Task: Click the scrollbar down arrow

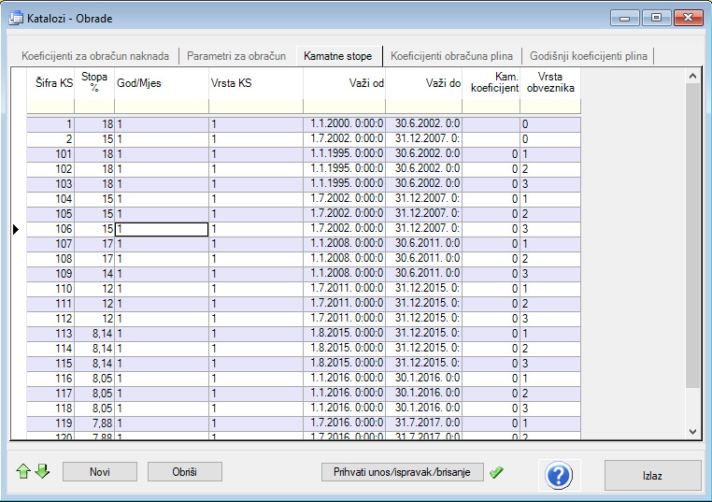Action: 692,432
